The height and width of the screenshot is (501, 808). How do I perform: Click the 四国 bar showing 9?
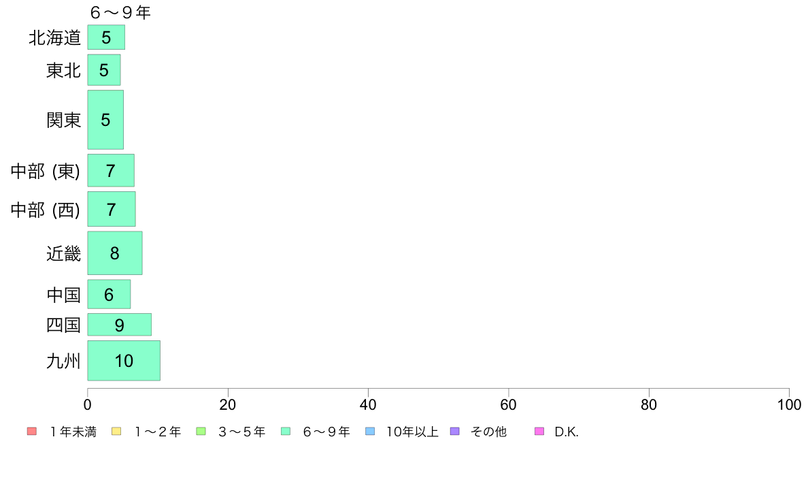pyautogui.click(x=120, y=325)
